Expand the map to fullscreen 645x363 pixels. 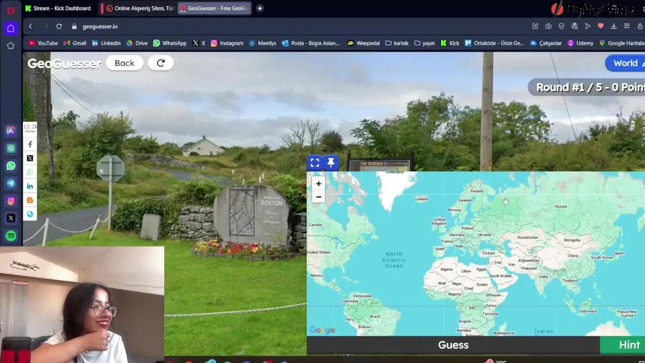[x=314, y=162]
